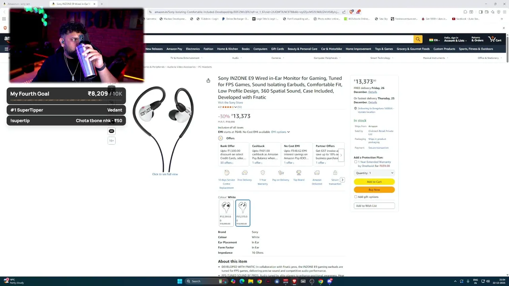Click the Amazon search magnifier button

418,39
